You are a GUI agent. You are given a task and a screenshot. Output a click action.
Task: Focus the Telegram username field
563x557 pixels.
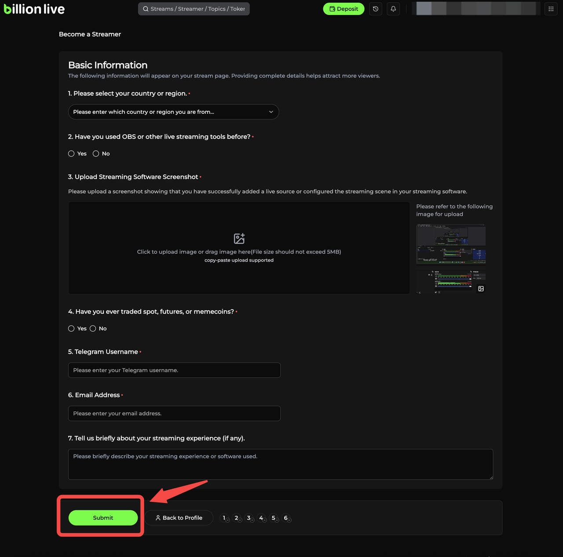click(174, 370)
